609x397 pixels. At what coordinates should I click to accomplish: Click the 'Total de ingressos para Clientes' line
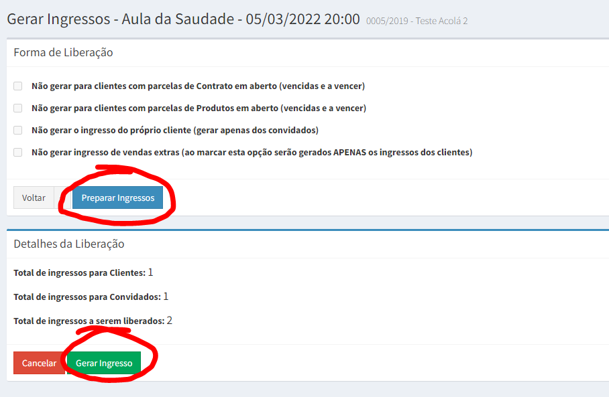[84, 272]
